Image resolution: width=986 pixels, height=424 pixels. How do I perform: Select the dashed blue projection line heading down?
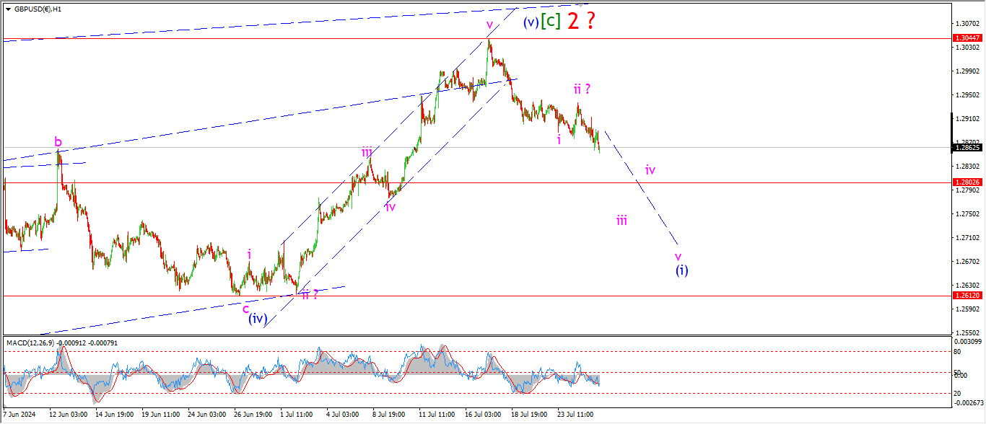click(x=642, y=189)
